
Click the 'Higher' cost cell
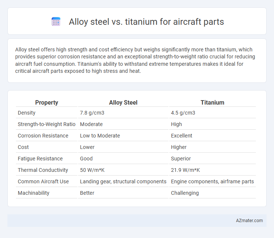[x=178, y=147]
